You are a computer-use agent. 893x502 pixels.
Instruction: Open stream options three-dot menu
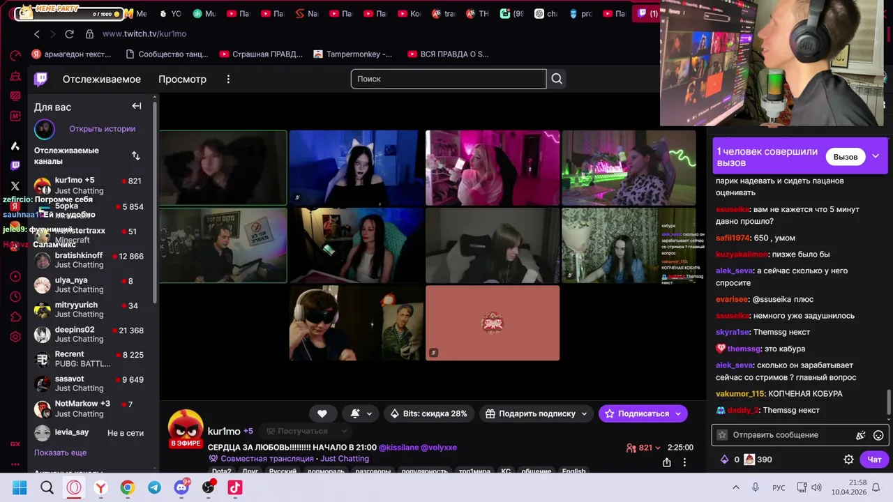pyautogui.click(x=684, y=462)
